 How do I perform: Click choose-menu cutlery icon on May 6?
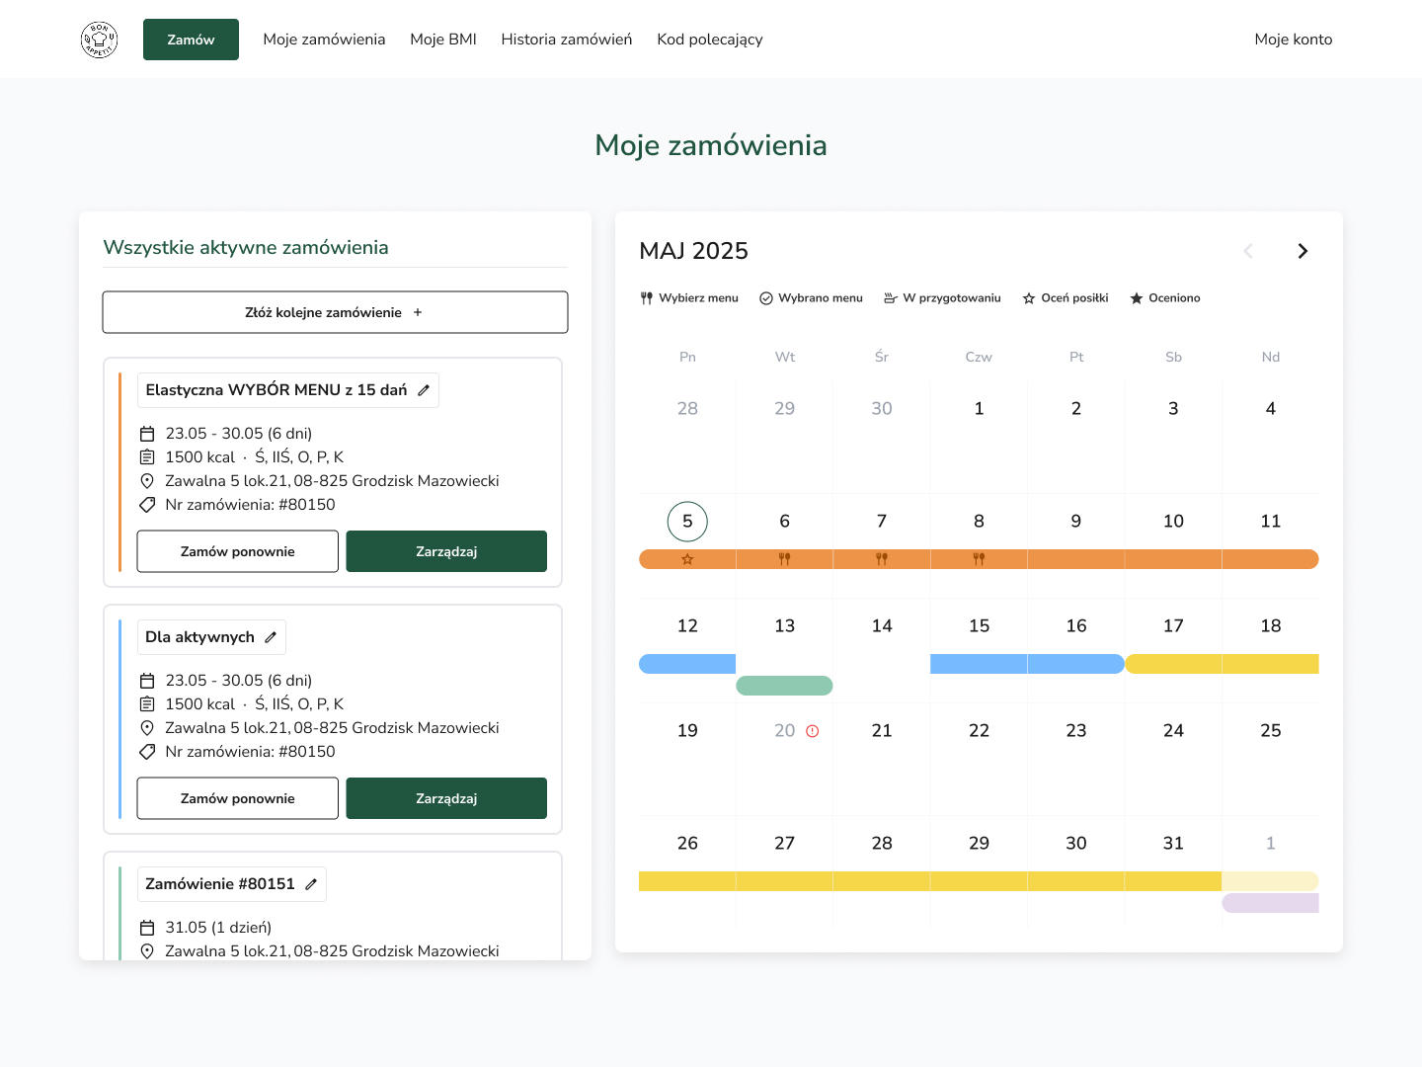785,559
